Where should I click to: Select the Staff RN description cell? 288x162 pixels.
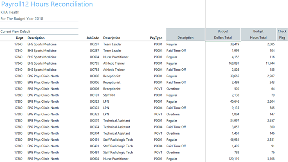[x=109, y=95]
